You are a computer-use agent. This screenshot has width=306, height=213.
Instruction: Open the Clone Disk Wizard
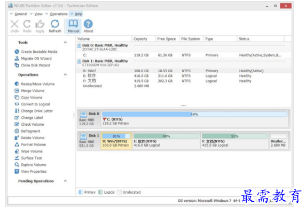point(33,65)
